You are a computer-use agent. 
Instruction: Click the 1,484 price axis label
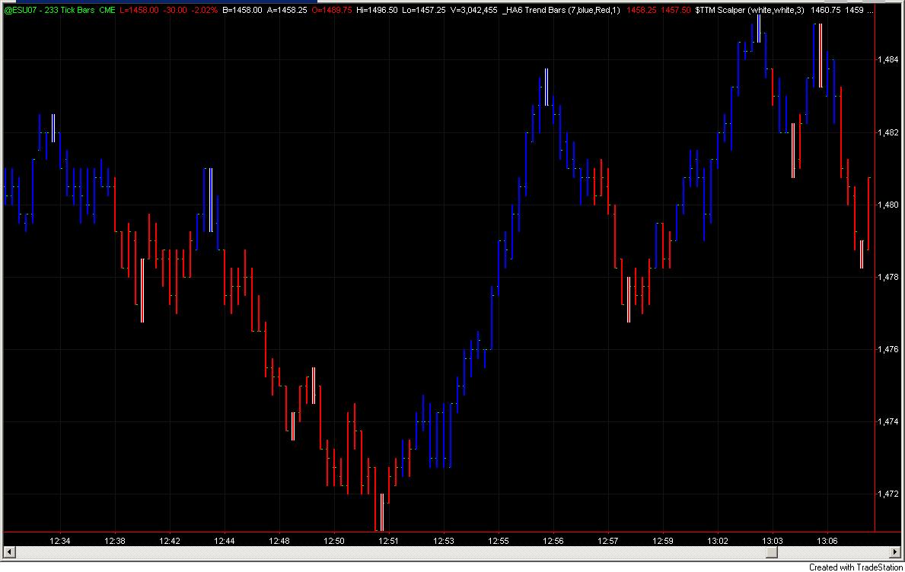(887, 60)
